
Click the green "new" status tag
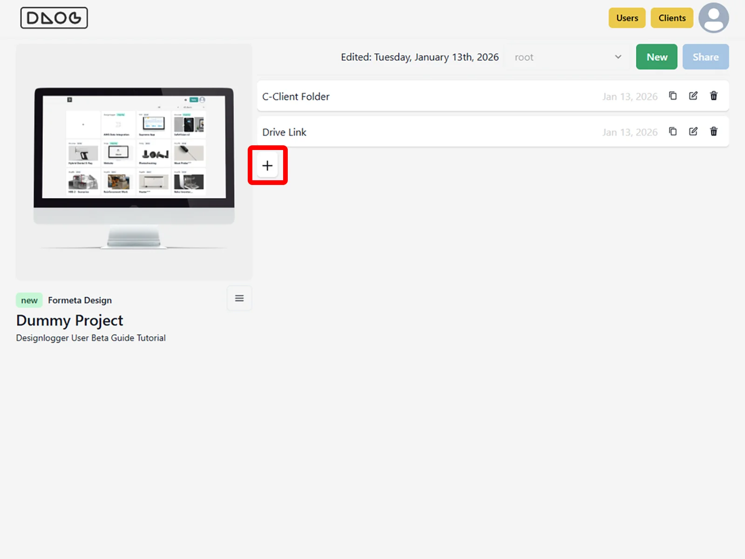(x=29, y=300)
